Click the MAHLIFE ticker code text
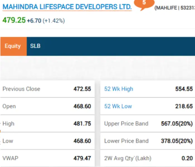Image resolution: width=195 pixels, height=167 pixels. pos(166,8)
